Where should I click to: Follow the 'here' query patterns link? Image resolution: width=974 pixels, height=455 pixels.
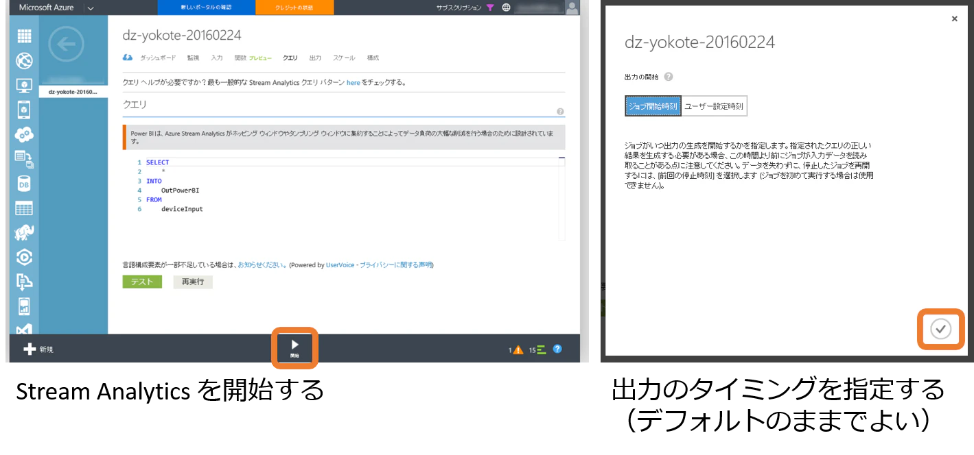pyautogui.click(x=353, y=83)
